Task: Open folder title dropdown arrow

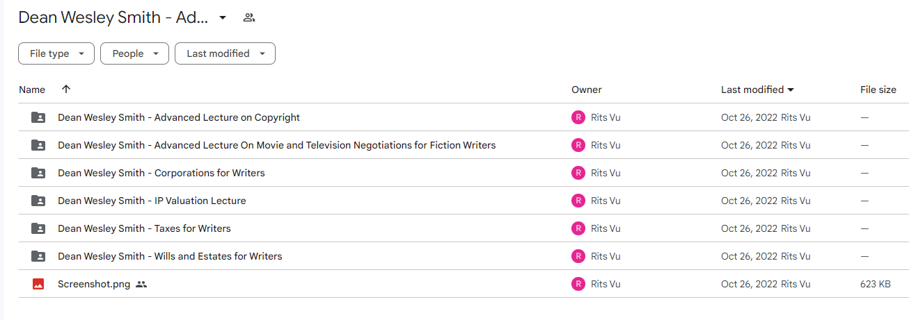Action: pos(223,17)
